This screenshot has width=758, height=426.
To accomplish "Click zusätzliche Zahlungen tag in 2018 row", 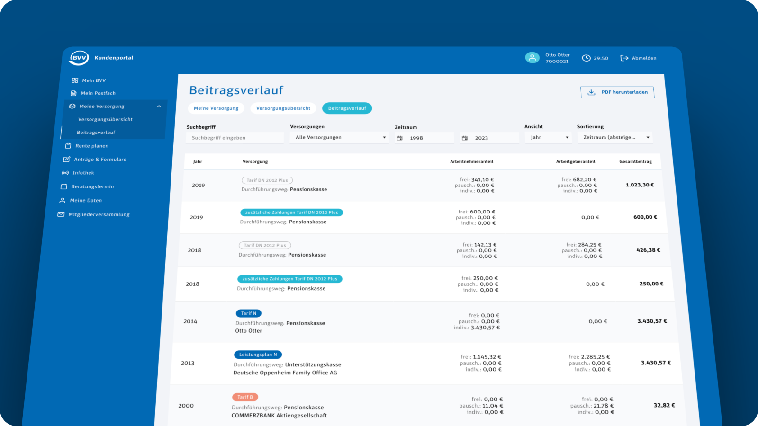I will pos(290,279).
